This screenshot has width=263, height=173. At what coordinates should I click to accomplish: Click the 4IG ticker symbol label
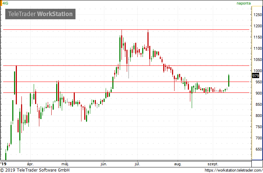click(5, 3)
